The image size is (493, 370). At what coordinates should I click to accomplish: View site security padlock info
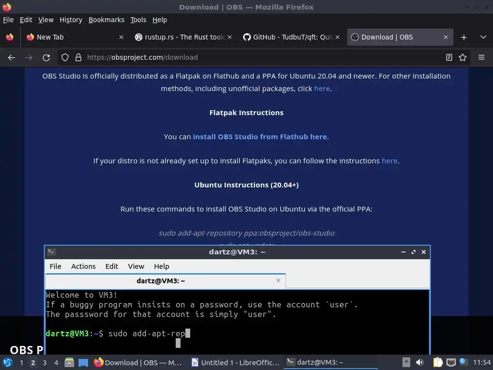[78, 58]
